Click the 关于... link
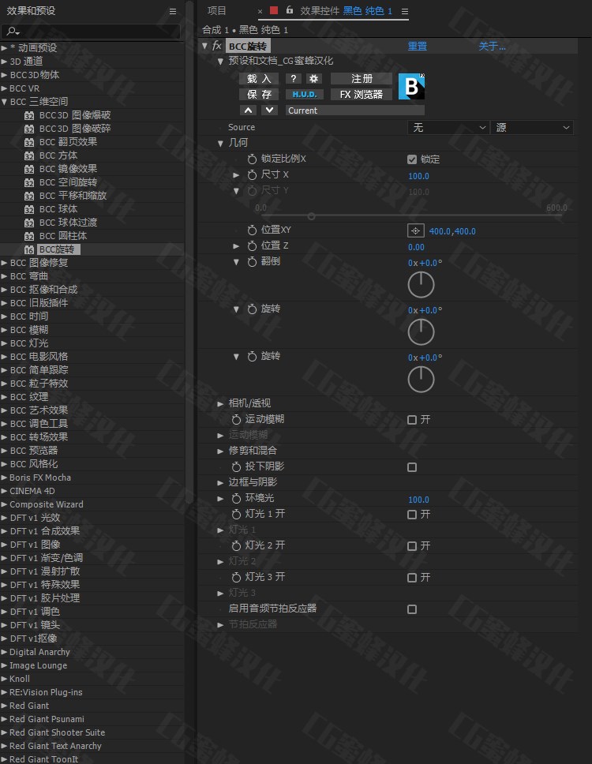The width and height of the screenshot is (592, 764). 492,47
